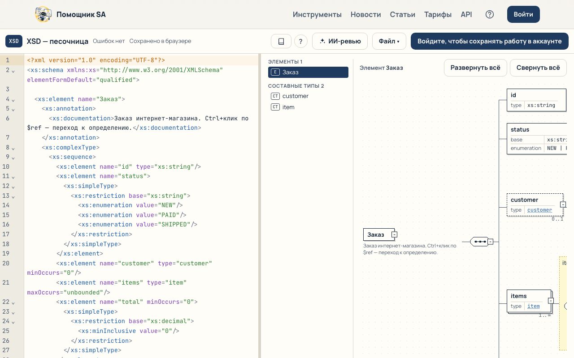This screenshot has width=574, height=358.
Task: Click Свернуть всё
Action: coord(538,68)
